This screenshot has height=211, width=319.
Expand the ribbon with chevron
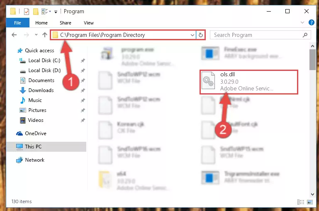point(302,22)
